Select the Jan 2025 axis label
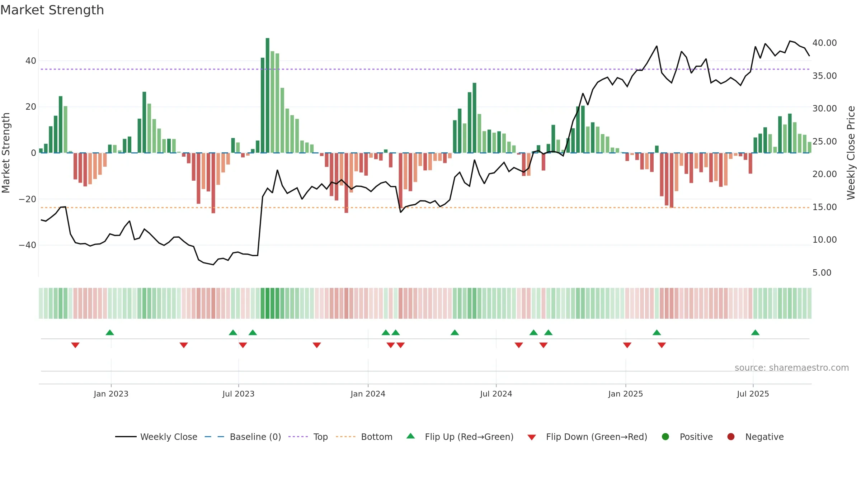 [x=626, y=394]
